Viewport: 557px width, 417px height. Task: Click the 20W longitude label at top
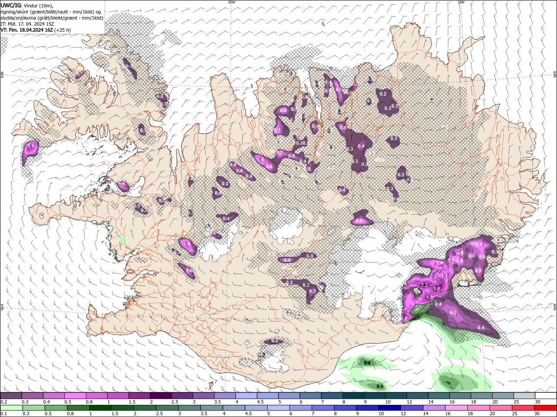[x=232, y=2]
